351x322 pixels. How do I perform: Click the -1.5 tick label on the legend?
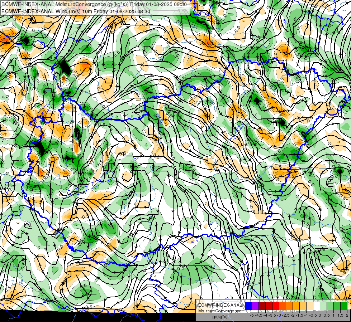pyautogui.click(x=299, y=315)
